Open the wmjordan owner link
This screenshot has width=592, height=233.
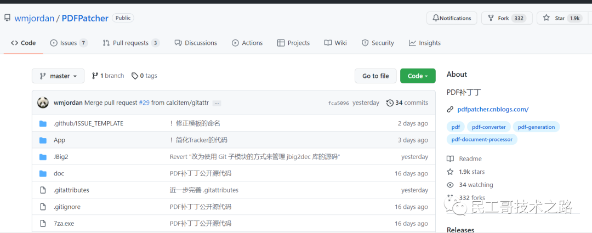35,18
